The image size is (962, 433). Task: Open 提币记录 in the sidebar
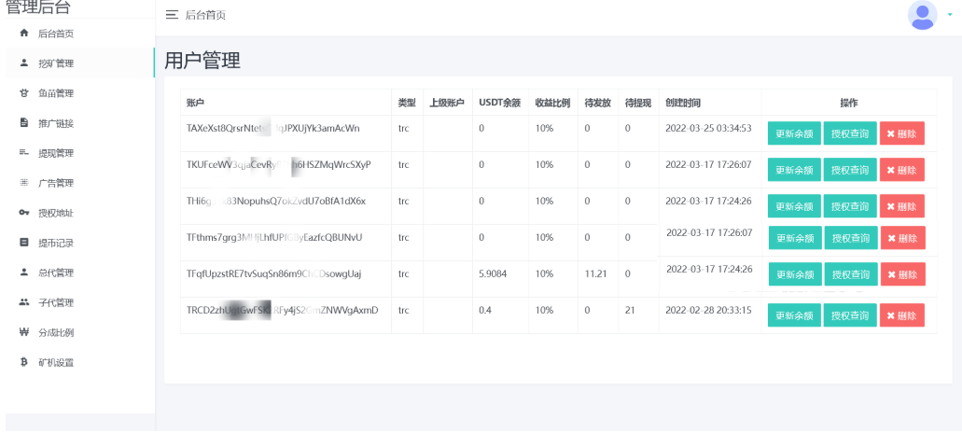click(x=55, y=243)
